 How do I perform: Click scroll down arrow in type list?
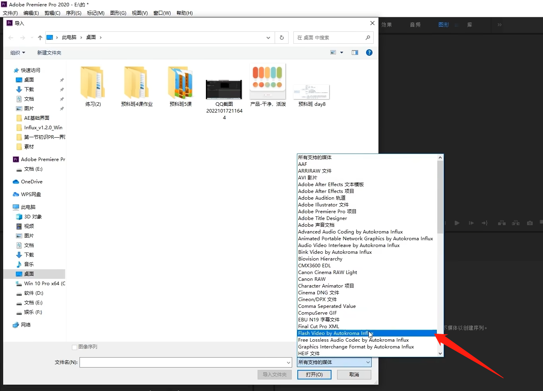[440, 353]
